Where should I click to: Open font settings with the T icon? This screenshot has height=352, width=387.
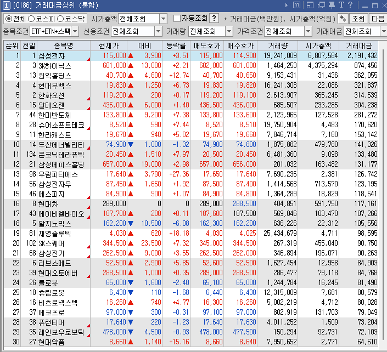click(341, 5)
